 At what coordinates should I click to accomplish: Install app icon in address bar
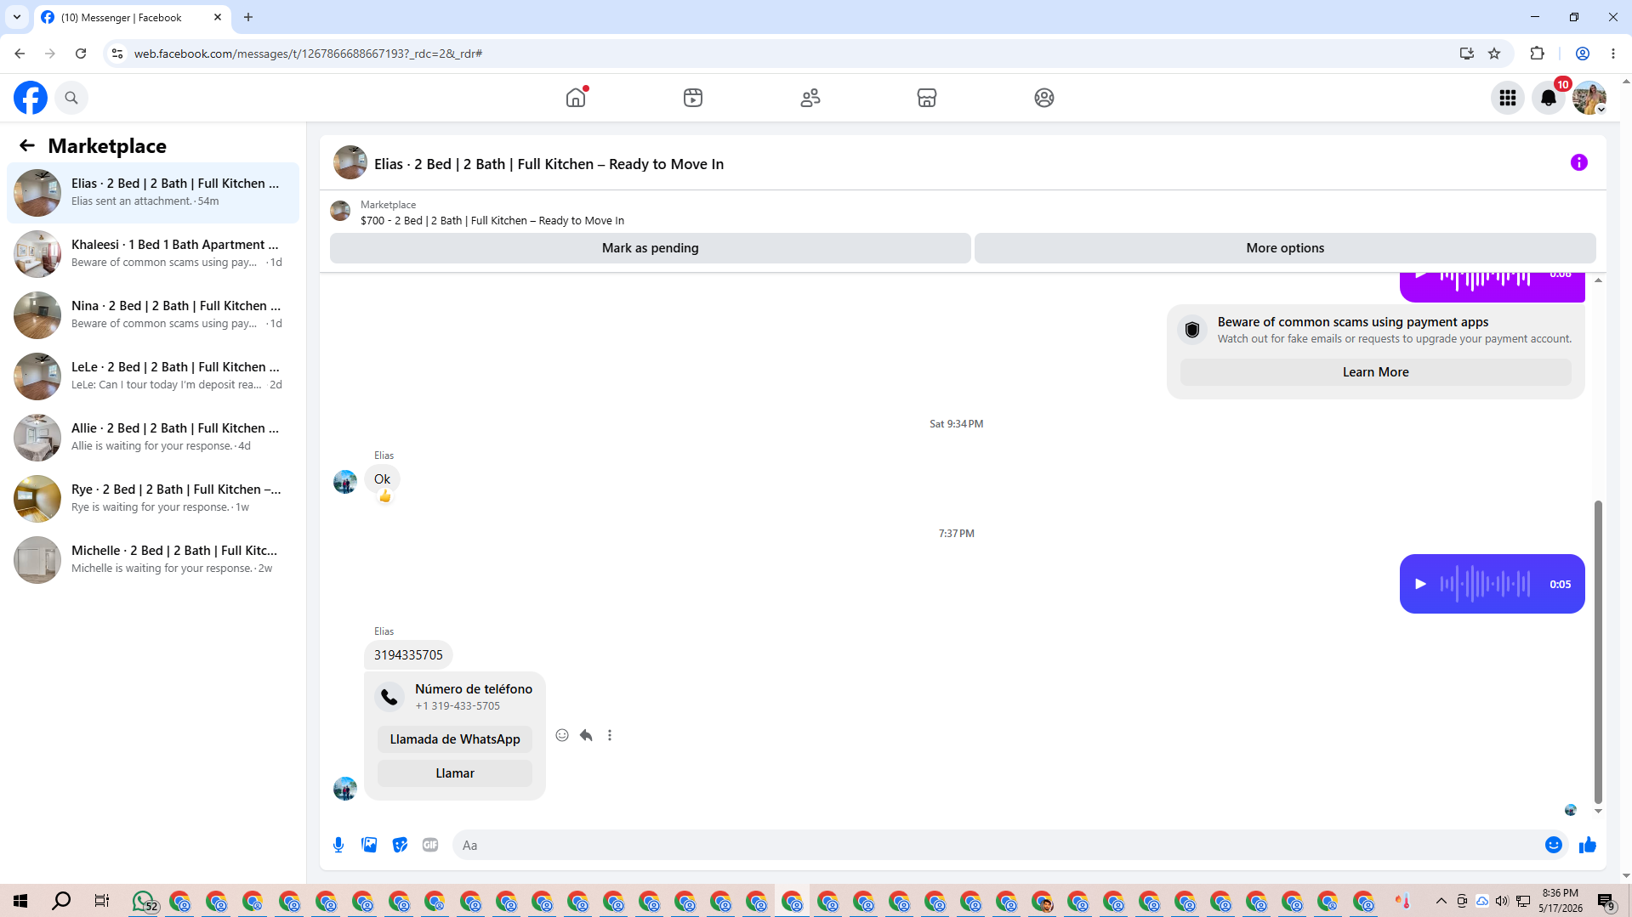1467,54
